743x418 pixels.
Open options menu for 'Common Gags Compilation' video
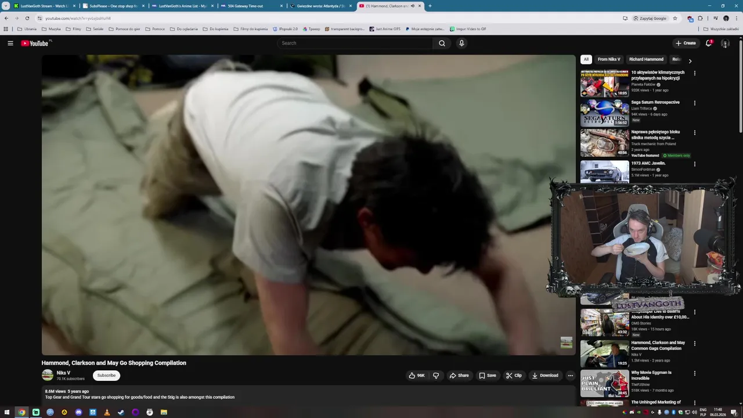click(695, 343)
